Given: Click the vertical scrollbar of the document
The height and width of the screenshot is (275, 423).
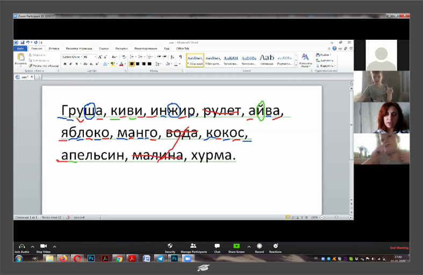Looking at the screenshot, I should click(x=351, y=125).
